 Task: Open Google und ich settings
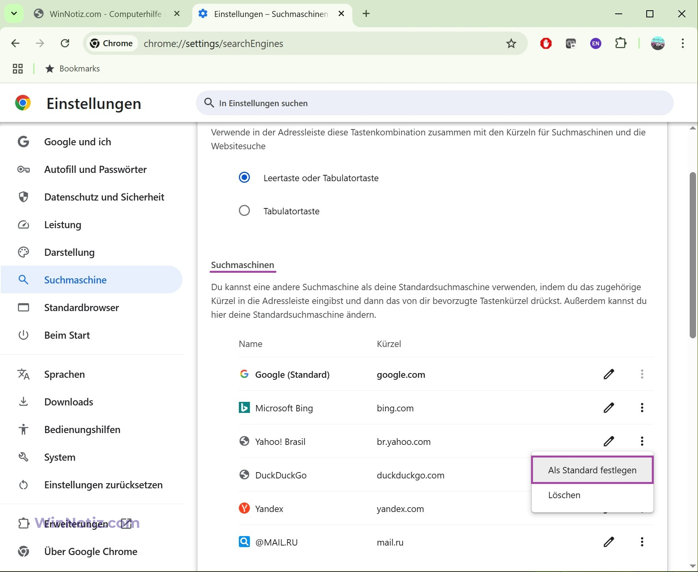coord(92,142)
